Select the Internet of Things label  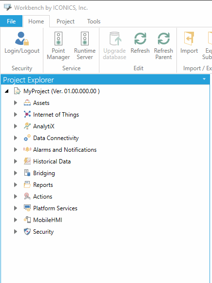[x=56, y=115]
